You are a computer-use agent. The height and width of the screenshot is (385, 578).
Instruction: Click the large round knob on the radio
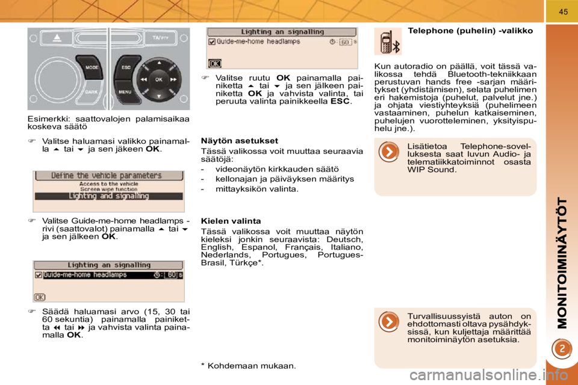[x=58, y=79]
